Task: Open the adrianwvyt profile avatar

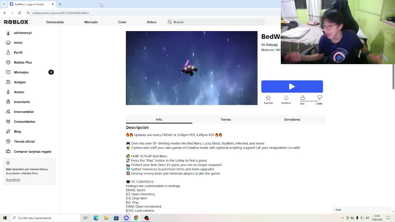Action: click(8, 33)
